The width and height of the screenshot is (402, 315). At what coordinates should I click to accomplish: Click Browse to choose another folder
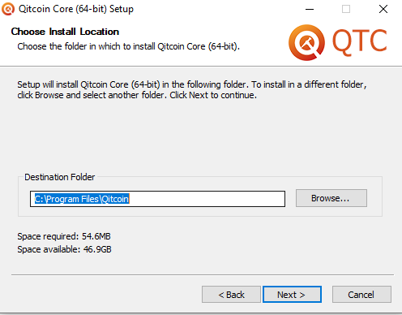pyautogui.click(x=331, y=198)
